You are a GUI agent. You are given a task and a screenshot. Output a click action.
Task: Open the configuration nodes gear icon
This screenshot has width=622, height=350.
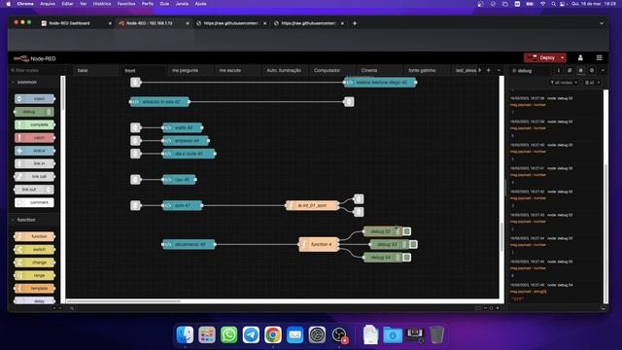click(592, 71)
